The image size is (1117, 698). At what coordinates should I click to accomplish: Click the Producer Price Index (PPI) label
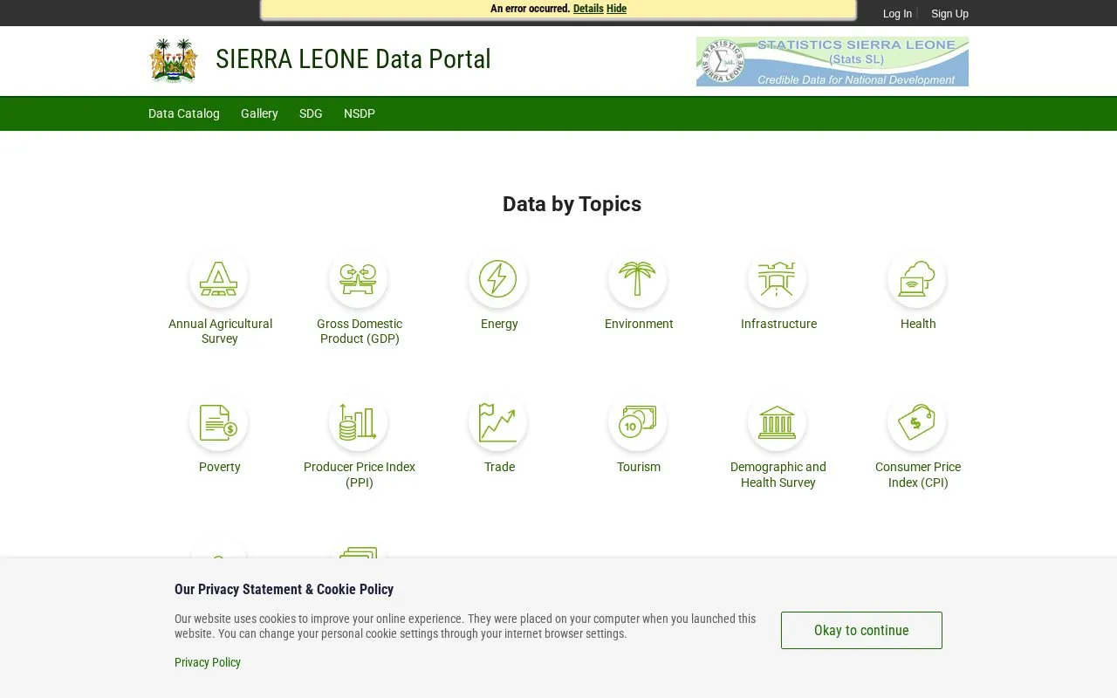(360, 474)
